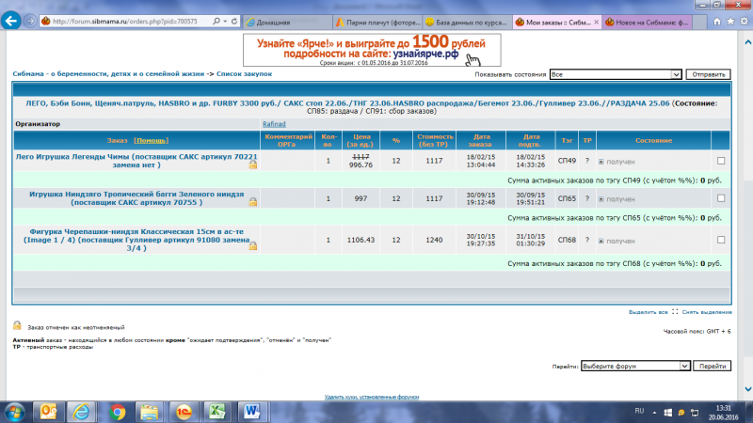The width and height of the screenshot is (753, 423).
Task: Open the ЛЕГО, Бэби Бонн purchase title link
Action: tap(347, 103)
